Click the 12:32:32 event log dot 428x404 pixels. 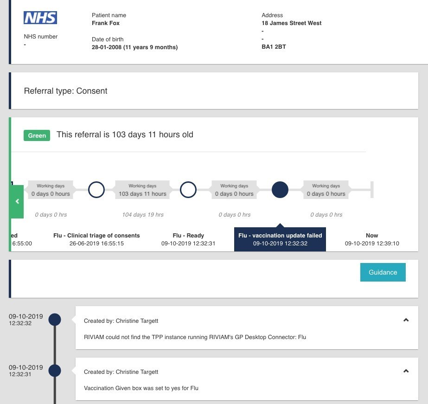click(x=55, y=320)
